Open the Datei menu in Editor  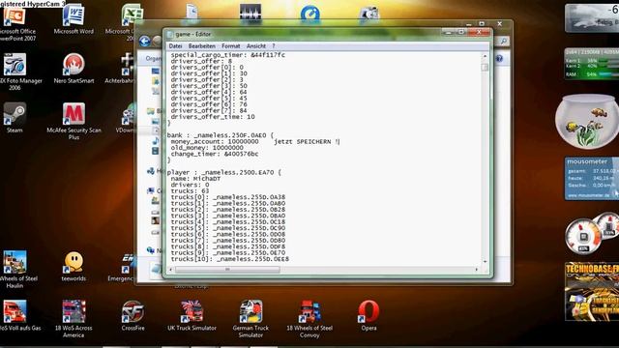click(x=175, y=46)
